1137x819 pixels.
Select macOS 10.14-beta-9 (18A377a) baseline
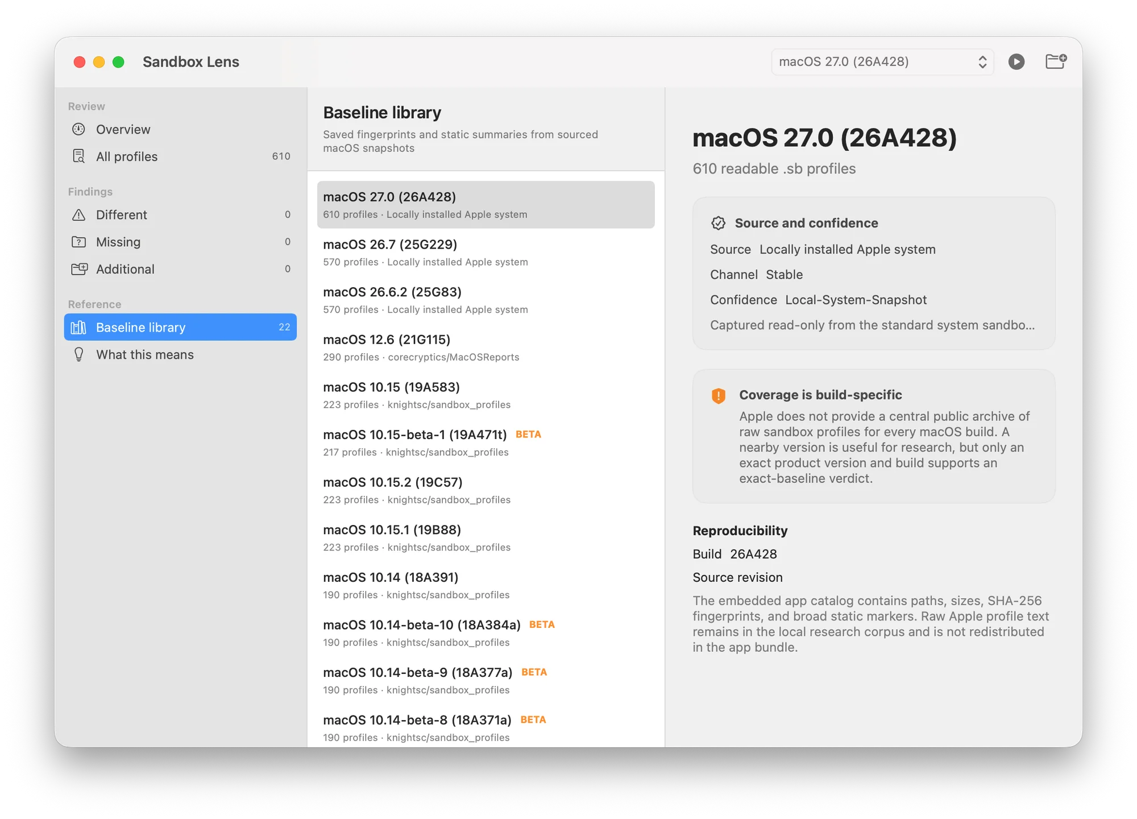click(x=485, y=681)
